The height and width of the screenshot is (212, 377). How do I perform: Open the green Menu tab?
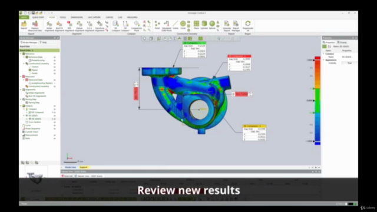click(x=24, y=17)
